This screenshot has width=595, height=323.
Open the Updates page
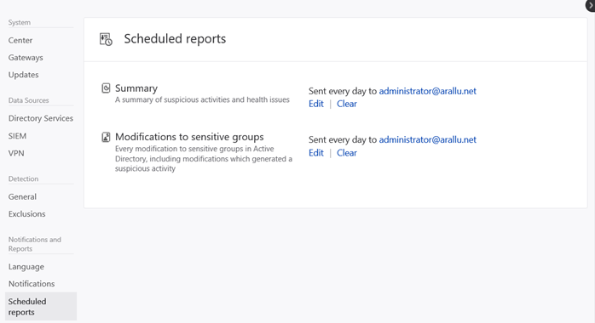pos(24,75)
